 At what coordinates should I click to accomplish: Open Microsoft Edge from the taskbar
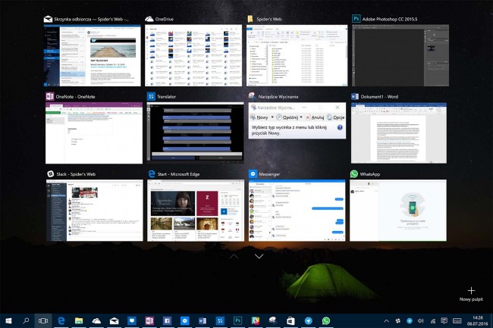click(x=61, y=320)
